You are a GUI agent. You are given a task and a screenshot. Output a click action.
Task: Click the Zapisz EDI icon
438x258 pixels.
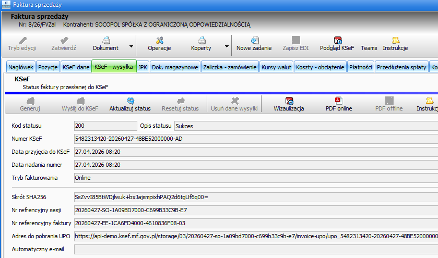pyautogui.click(x=296, y=41)
